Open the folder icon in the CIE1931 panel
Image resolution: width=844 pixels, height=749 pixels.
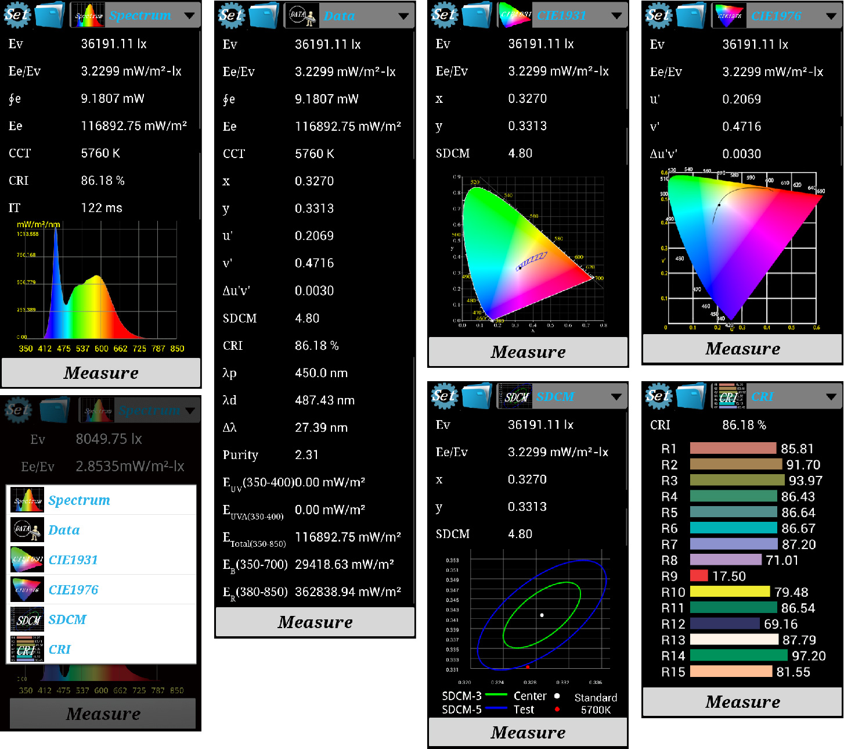click(477, 15)
